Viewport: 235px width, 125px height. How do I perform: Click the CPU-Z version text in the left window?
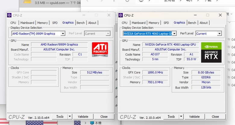(x=39, y=118)
